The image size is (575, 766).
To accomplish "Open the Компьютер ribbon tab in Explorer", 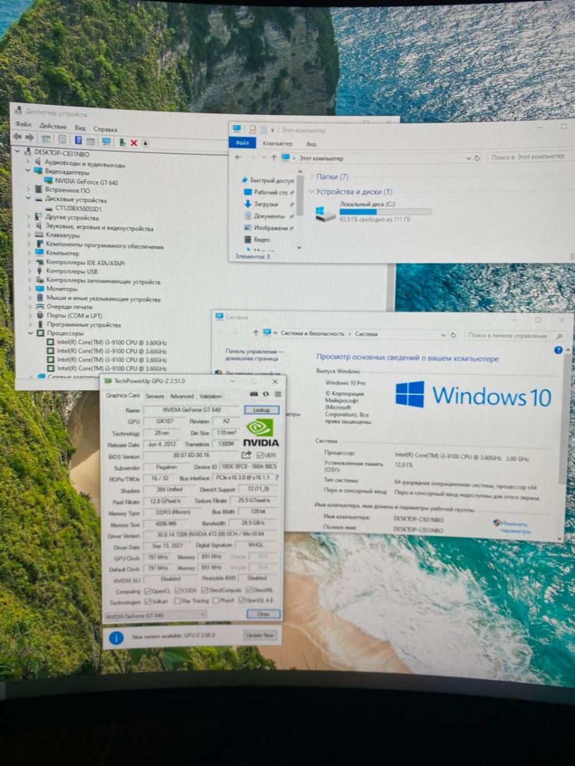I will pos(277,144).
